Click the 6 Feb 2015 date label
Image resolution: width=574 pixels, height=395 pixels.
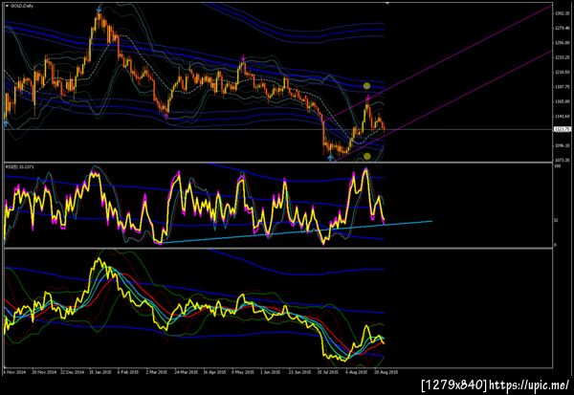pos(128,372)
